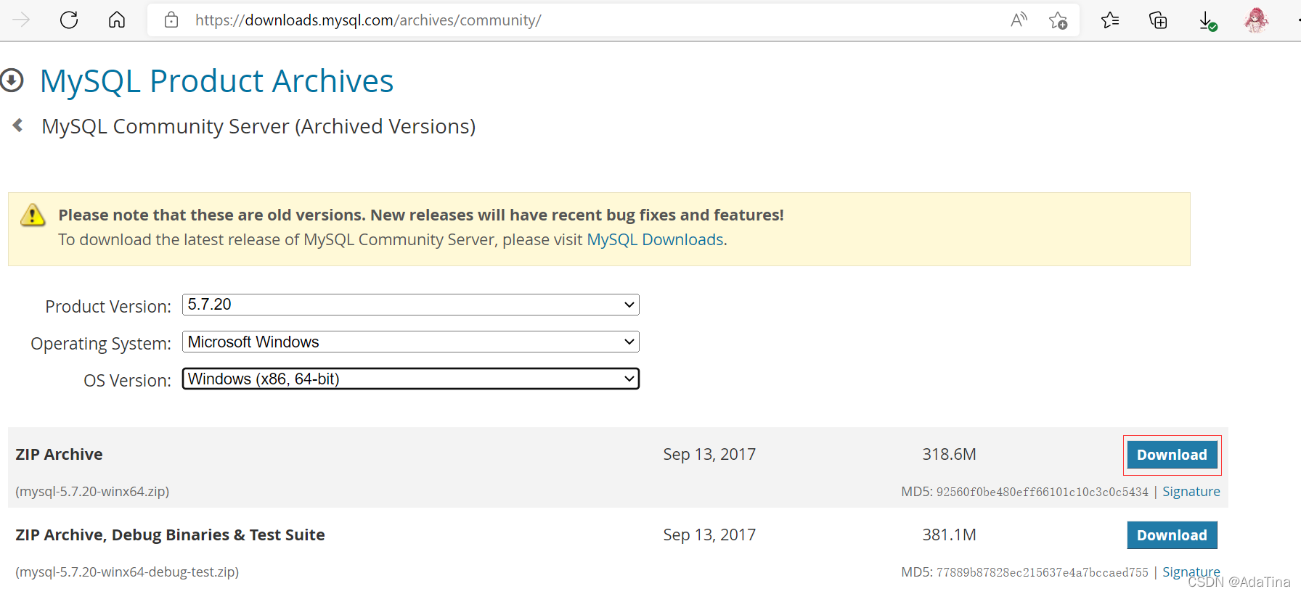Click the MySQL Product Archives download icon

coord(12,80)
